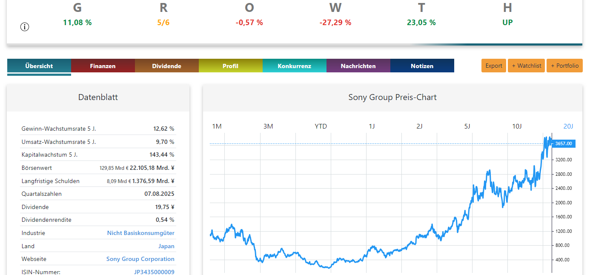590x275 pixels.
Task: Select the 1J chart range
Action: click(x=372, y=126)
